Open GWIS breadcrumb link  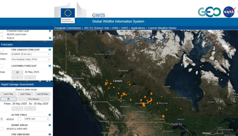coord(124,28)
